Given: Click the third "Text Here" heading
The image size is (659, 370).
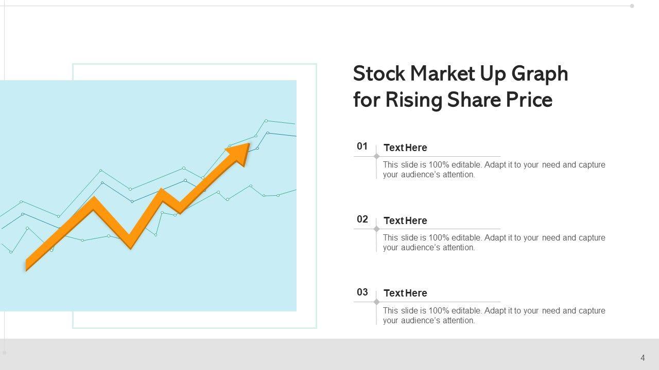Looking at the screenshot, I should pyautogui.click(x=405, y=293).
